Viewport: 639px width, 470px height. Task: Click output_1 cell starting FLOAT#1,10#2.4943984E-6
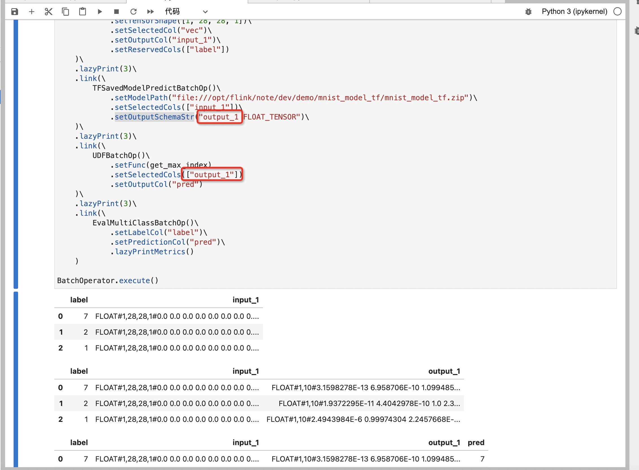click(x=363, y=419)
